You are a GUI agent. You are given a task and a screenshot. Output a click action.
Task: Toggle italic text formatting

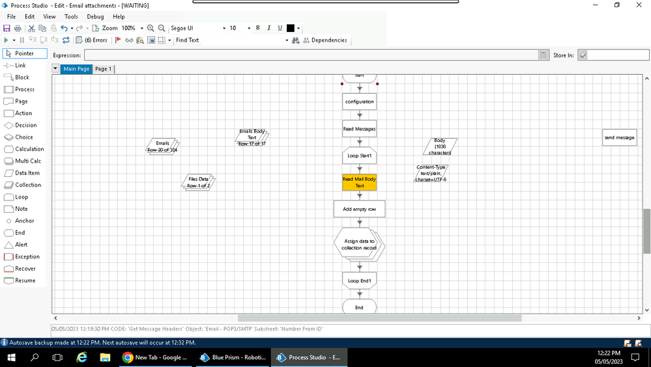click(269, 28)
